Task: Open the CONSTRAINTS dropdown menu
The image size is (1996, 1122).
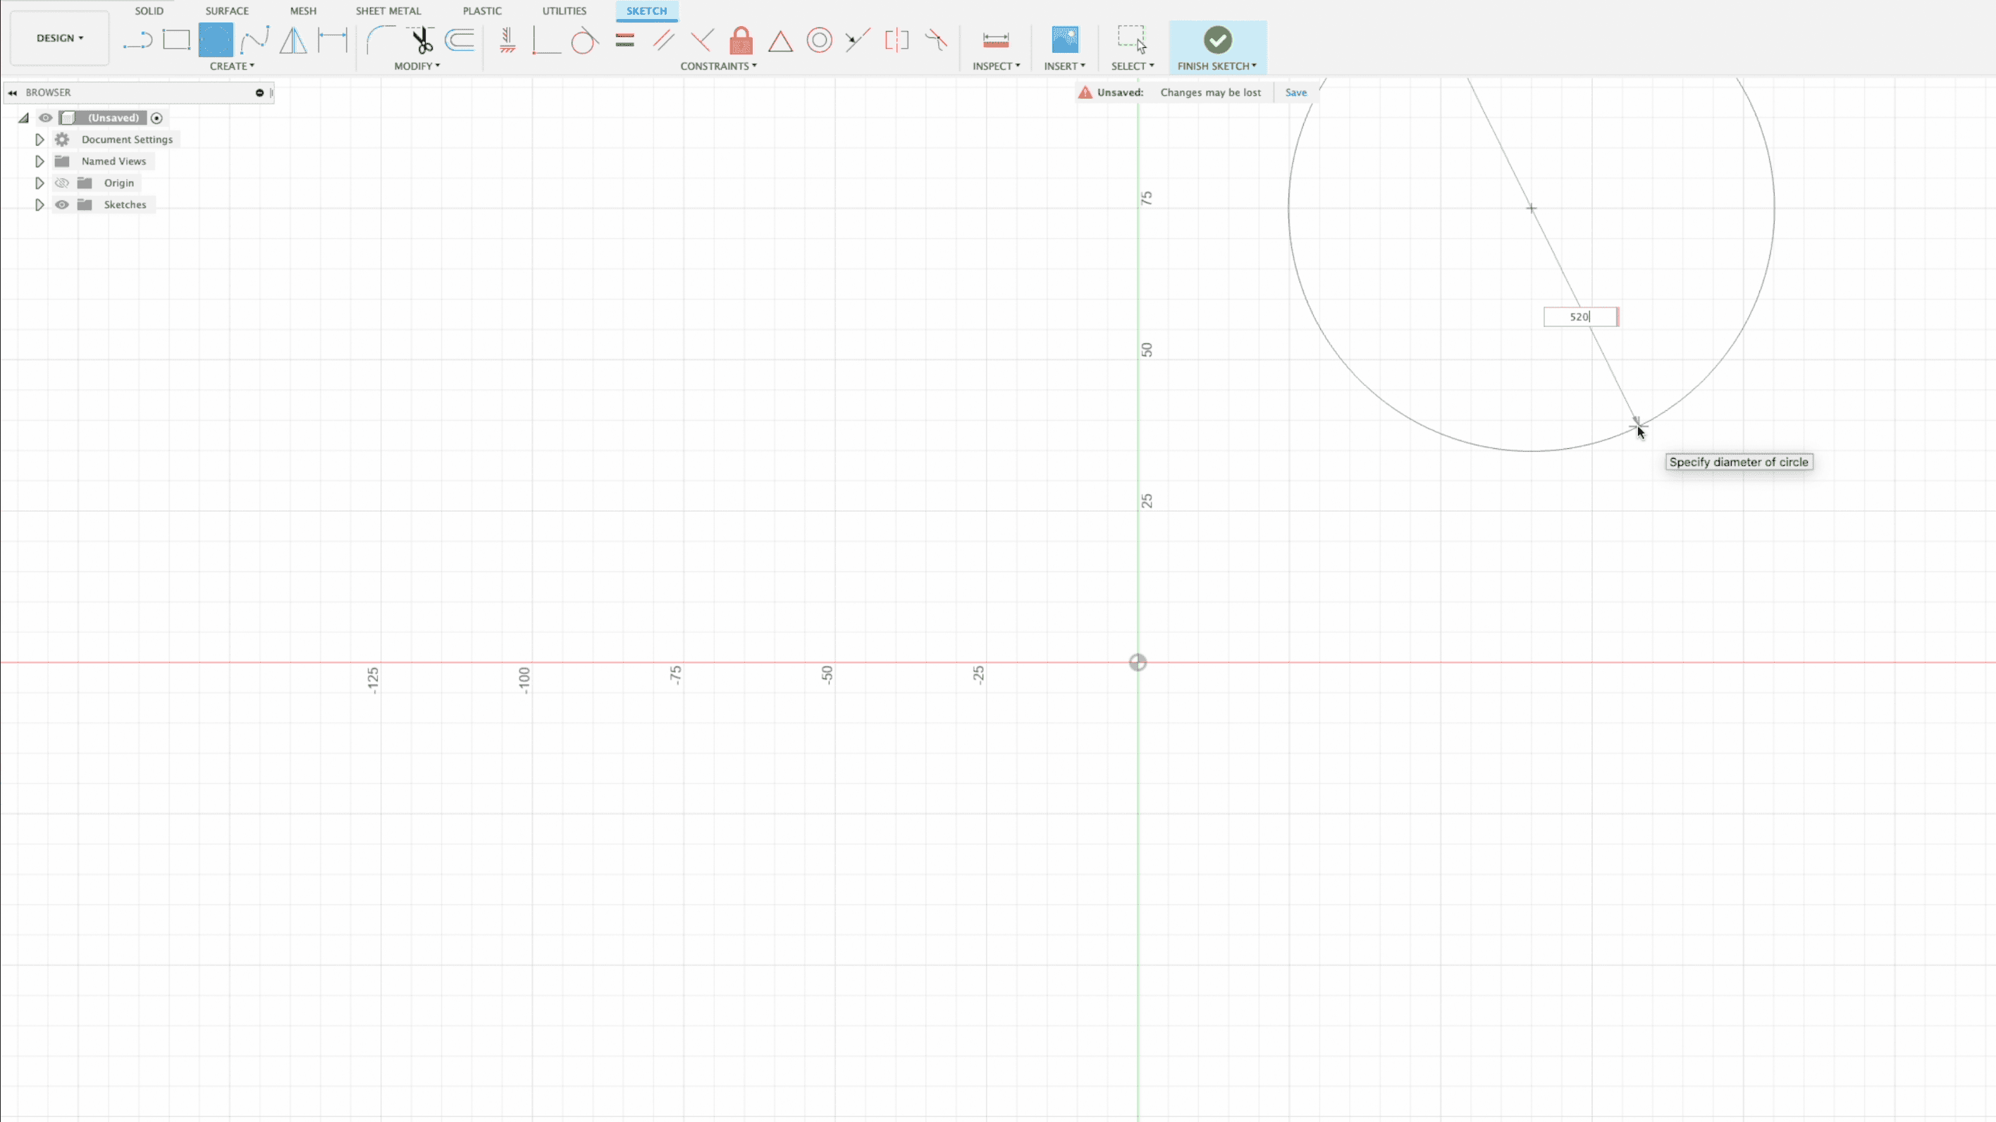Action: click(x=718, y=66)
